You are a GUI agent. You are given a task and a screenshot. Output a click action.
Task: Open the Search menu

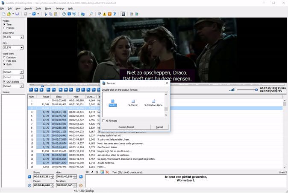coord(28,9)
